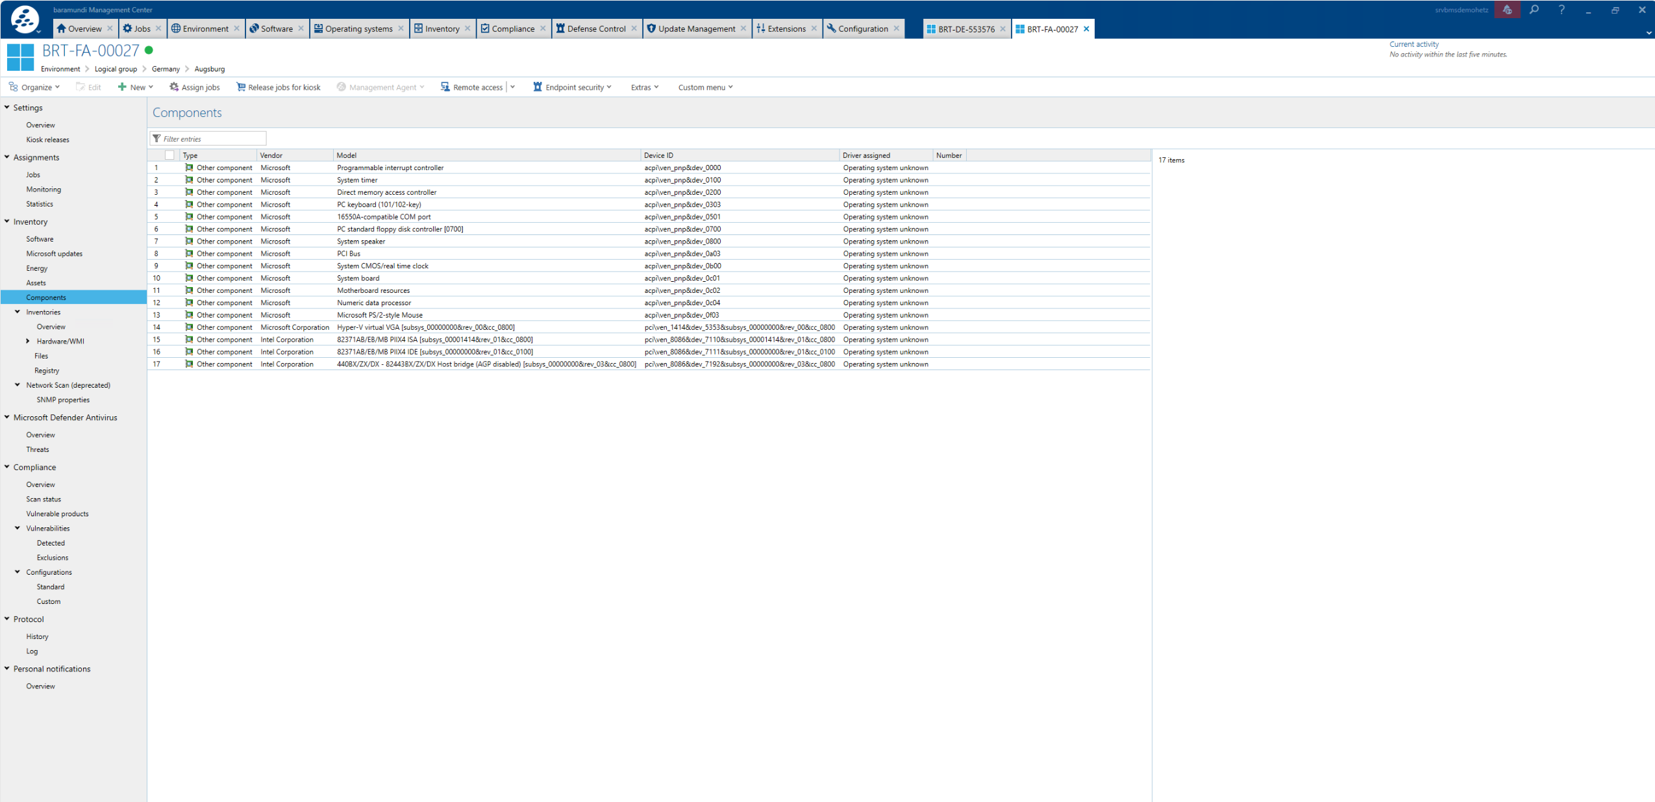Click the baramundi logo application menu

pyautogui.click(x=25, y=19)
